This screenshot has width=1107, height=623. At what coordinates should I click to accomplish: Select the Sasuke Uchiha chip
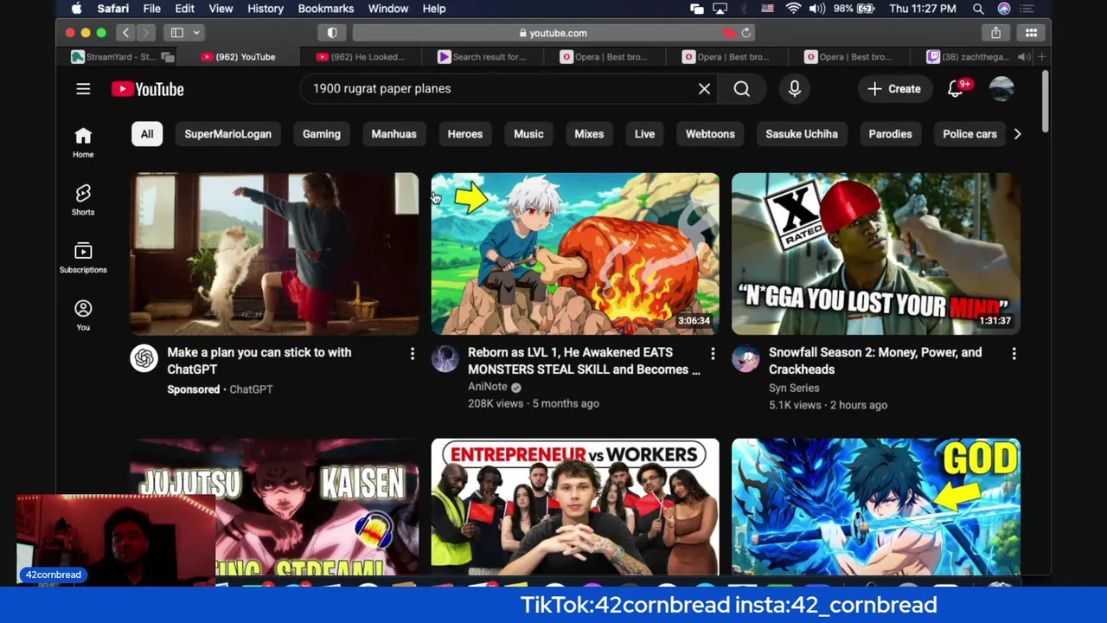pos(802,134)
